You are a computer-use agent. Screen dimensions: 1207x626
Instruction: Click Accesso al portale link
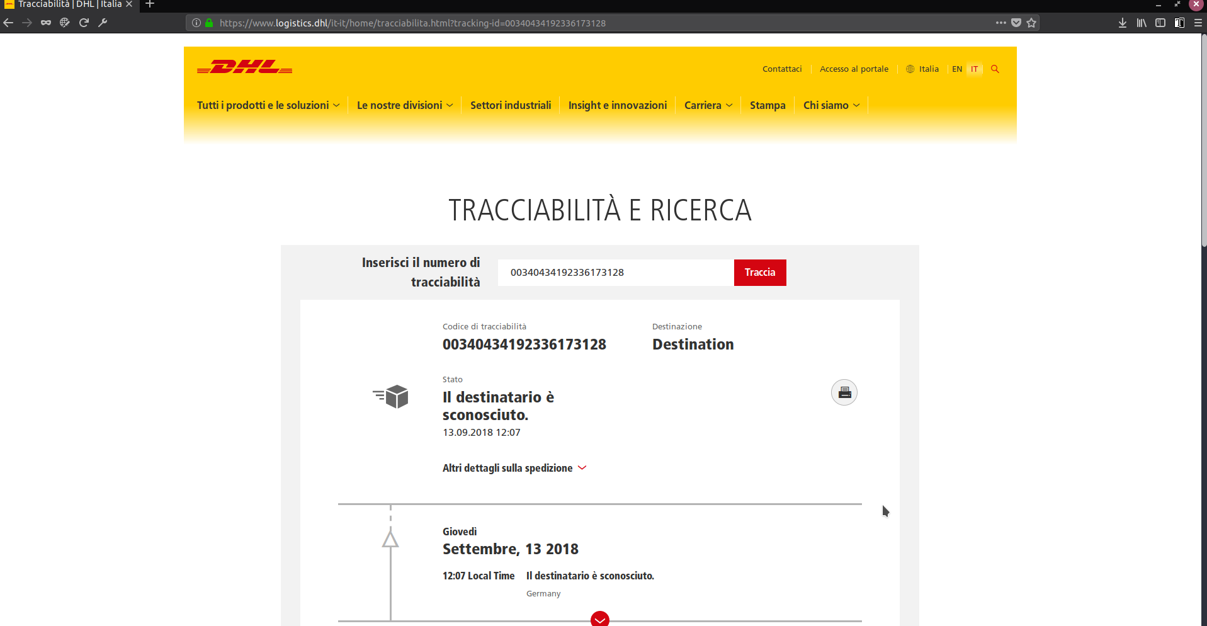(854, 69)
